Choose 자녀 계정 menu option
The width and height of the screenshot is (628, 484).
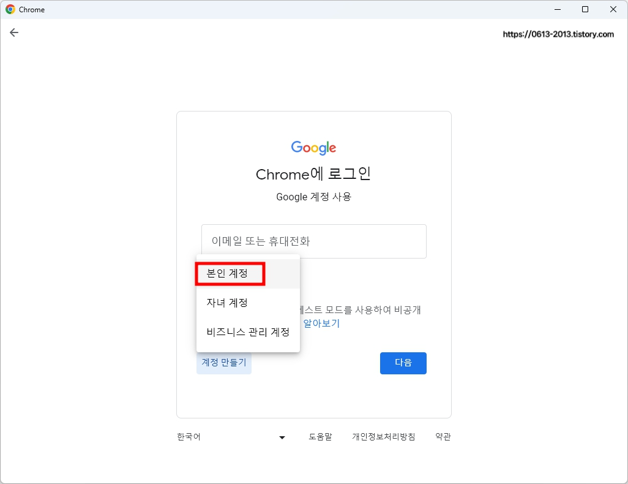pyautogui.click(x=248, y=303)
